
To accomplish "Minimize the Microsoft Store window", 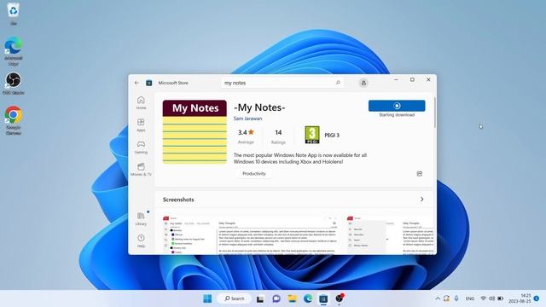I will [396, 79].
